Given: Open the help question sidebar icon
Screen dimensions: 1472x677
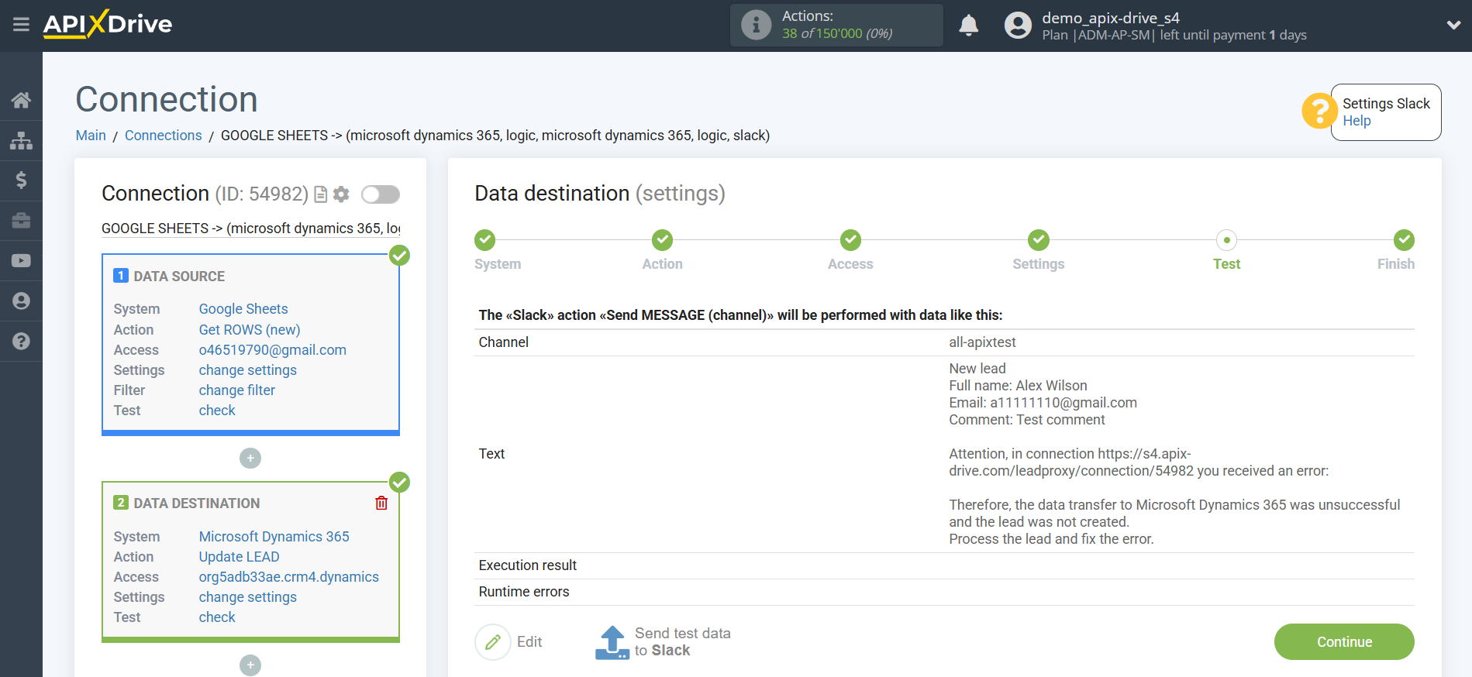Looking at the screenshot, I should pos(21,341).
